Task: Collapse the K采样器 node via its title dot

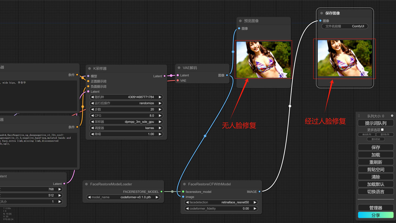Action: click(89, 69)
